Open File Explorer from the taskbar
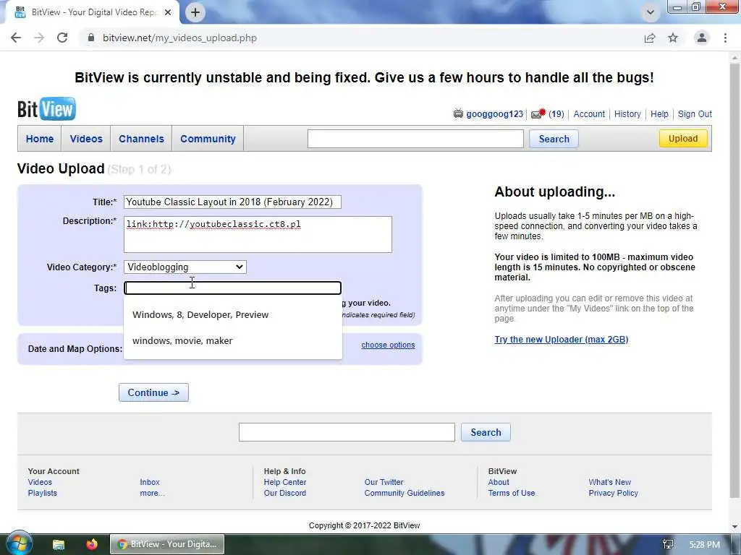This screenshot has height=555, width=741. (x=59, y=544)
